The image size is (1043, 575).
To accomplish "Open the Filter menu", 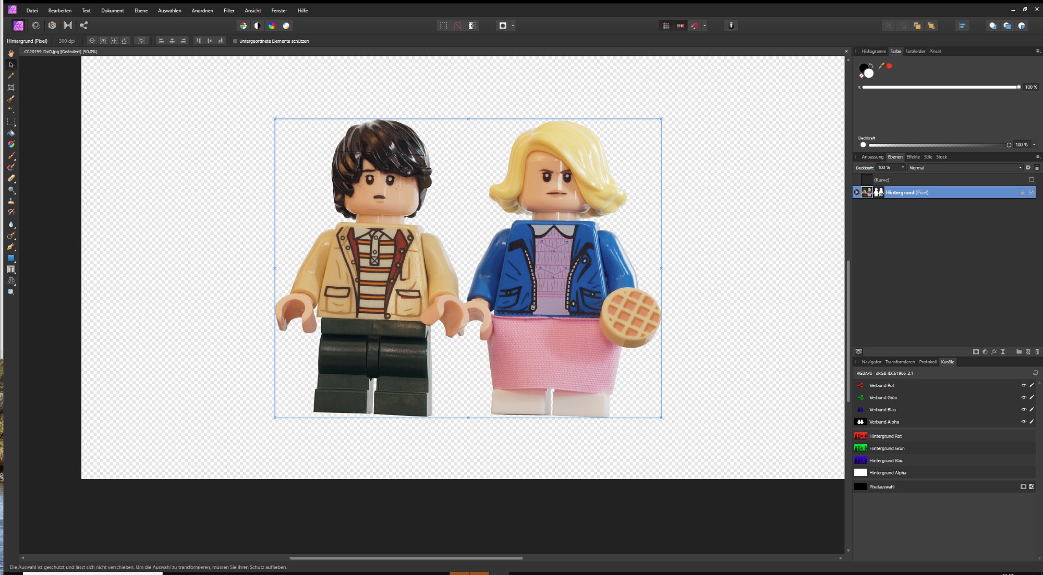I will pyautogui.click(x=229, y=10).
